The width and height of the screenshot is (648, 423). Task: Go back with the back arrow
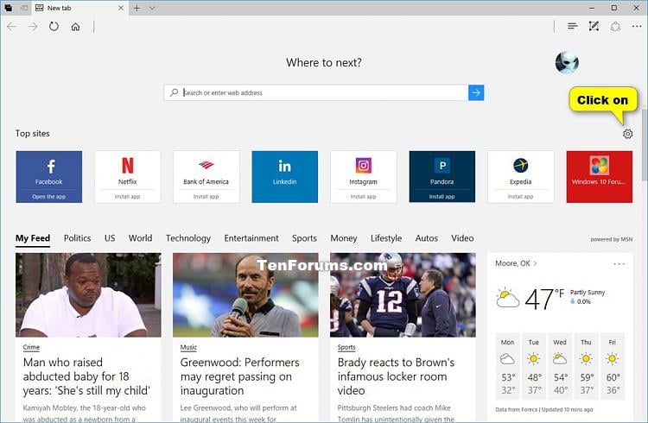point(11,27)
